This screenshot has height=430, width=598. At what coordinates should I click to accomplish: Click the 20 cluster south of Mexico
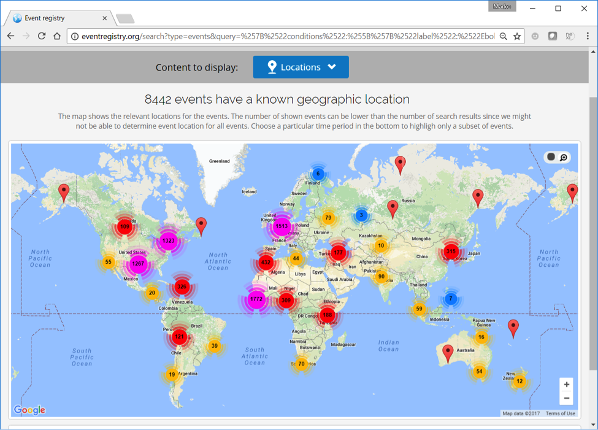click(x=151, y=293)
